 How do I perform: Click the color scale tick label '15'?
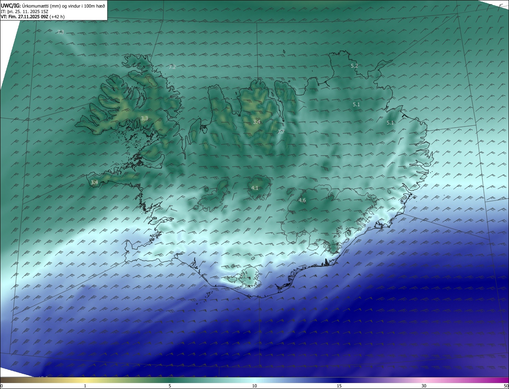pos(339,386)
